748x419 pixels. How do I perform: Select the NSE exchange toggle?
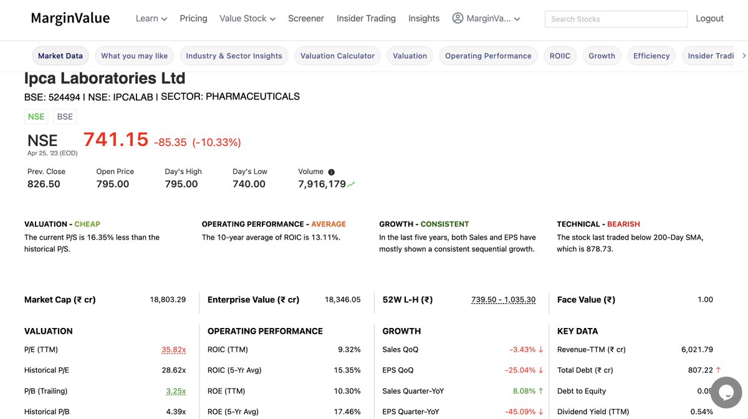[x=36, y=116]
